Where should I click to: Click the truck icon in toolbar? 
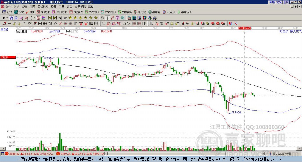point(155,18)
